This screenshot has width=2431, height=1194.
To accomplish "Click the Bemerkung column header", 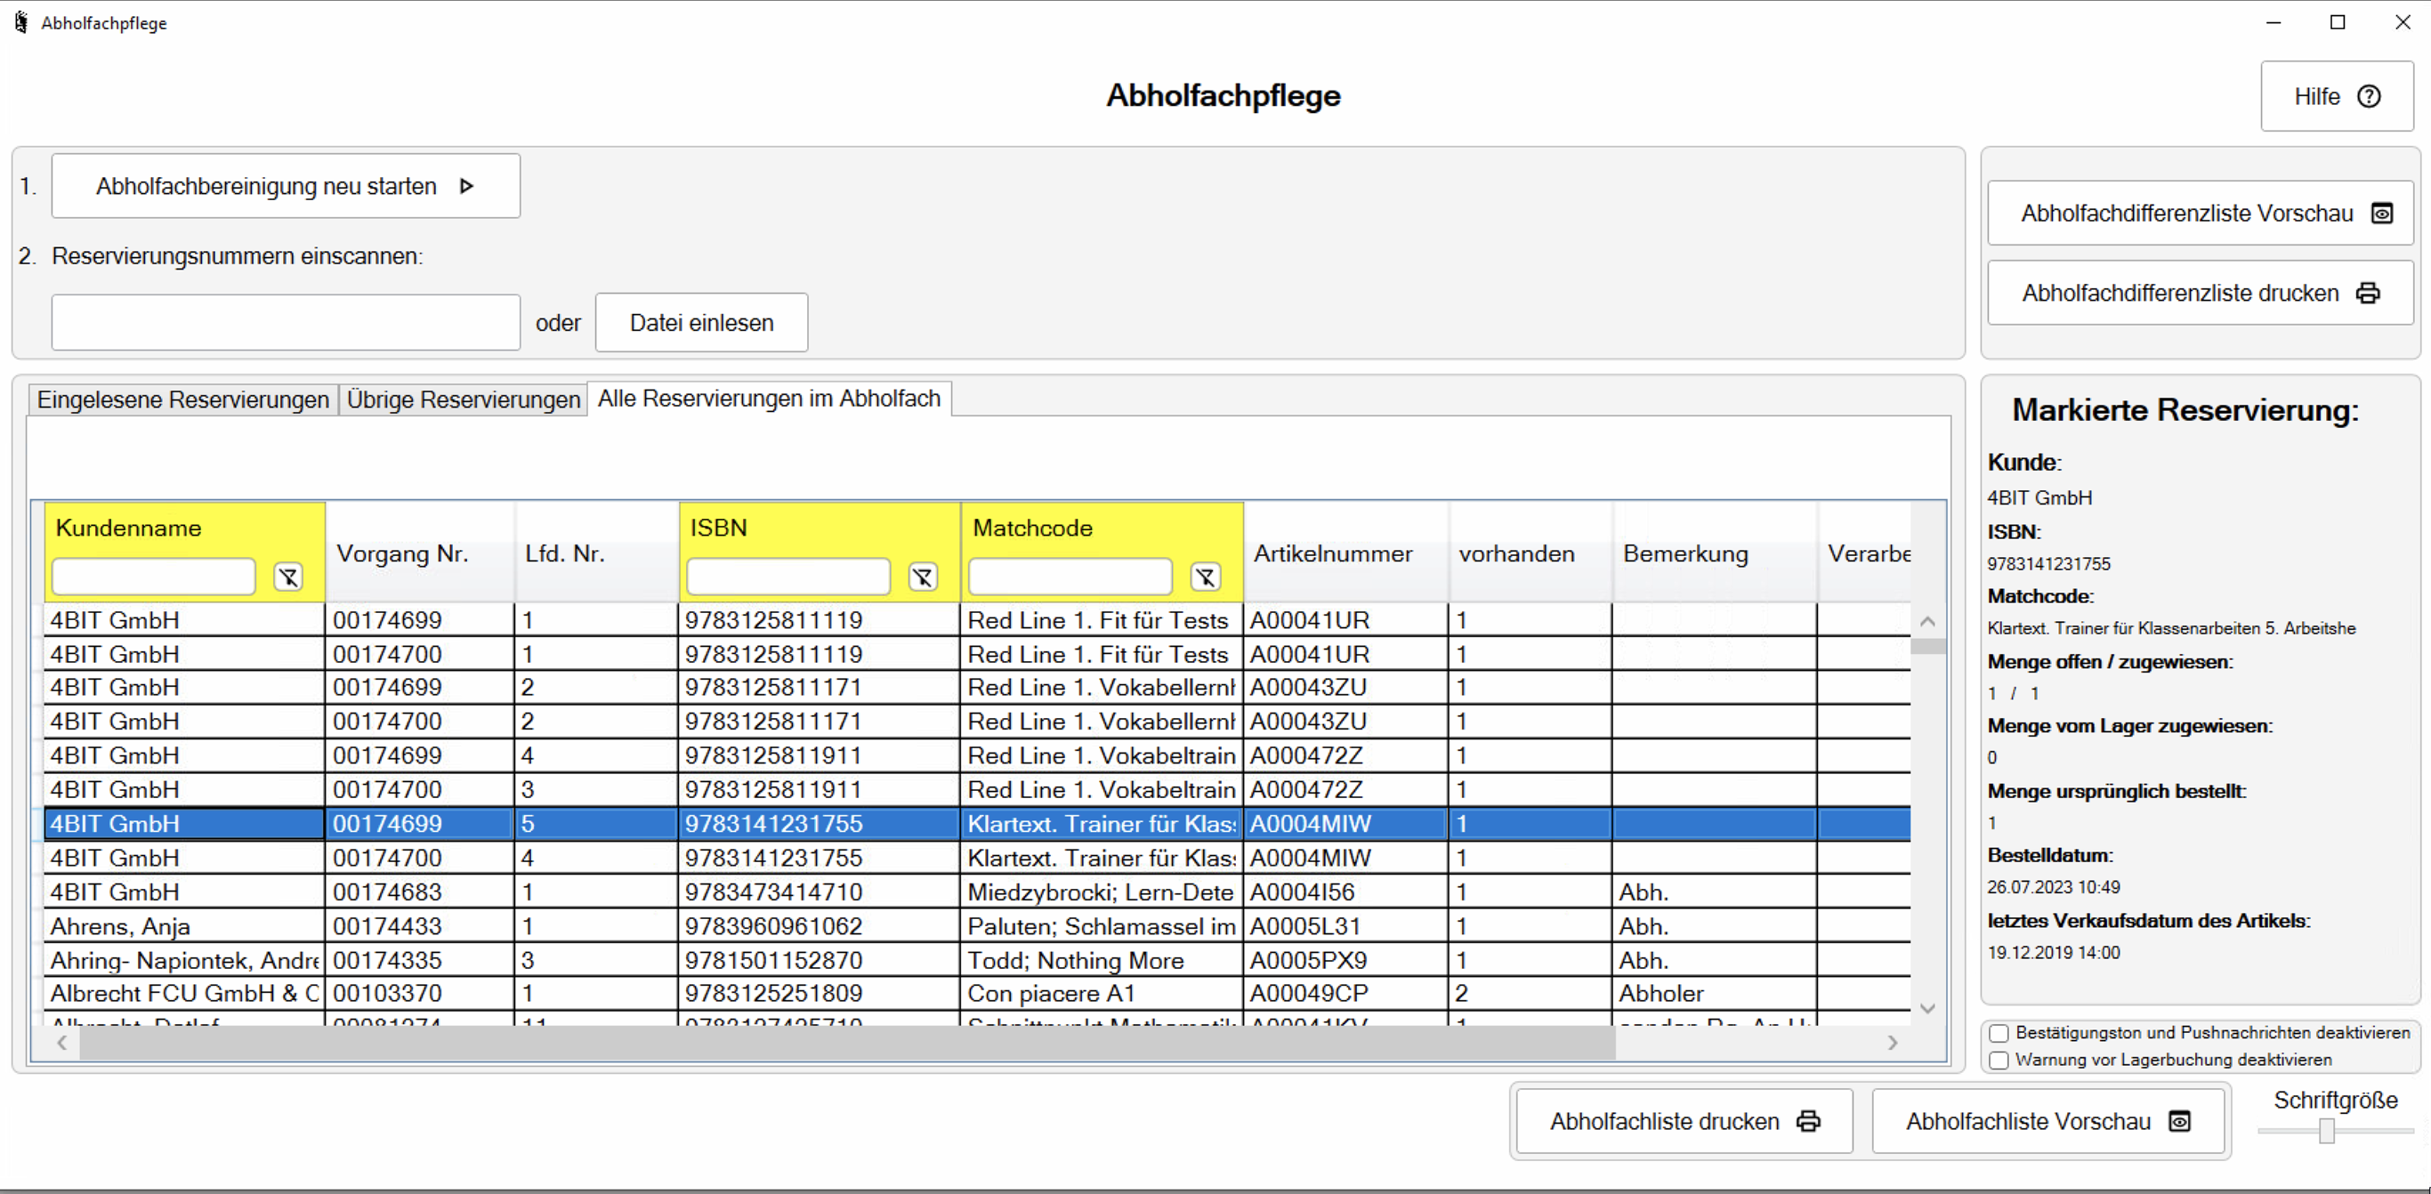I will pos(1716,553).
